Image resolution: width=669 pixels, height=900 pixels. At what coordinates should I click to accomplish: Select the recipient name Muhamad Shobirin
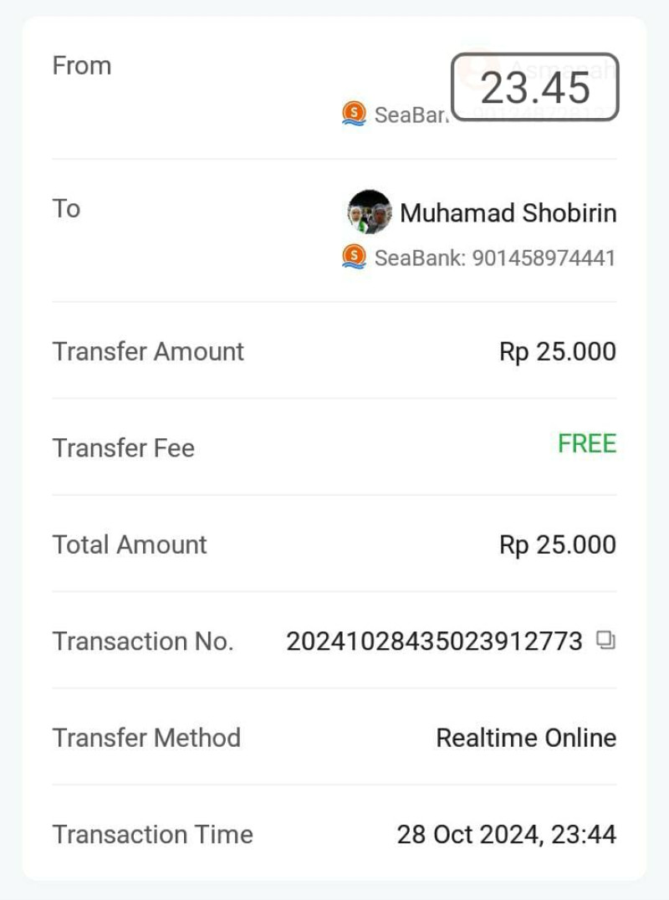508,213
